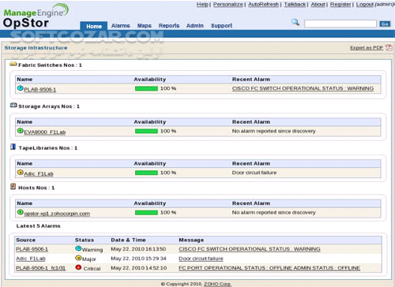
Task: Open the fabric switch recent alarm CISCO FC SWITCH link
Action: coord(303,88)
